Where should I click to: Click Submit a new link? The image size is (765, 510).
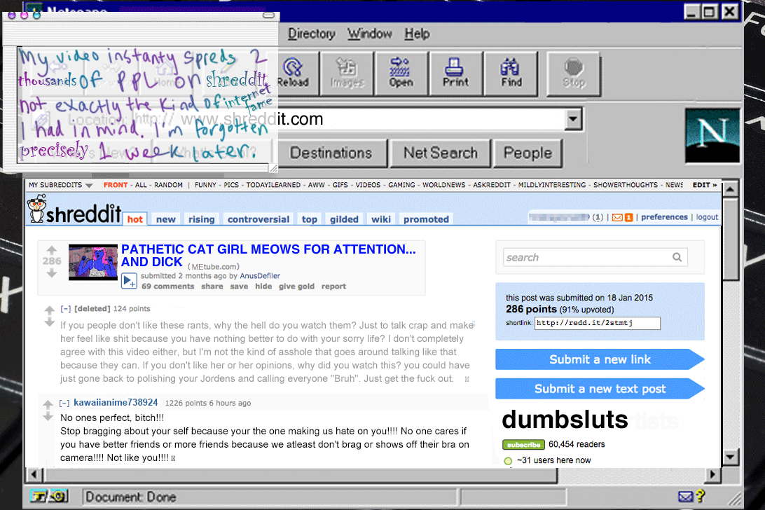click(600, 359)
